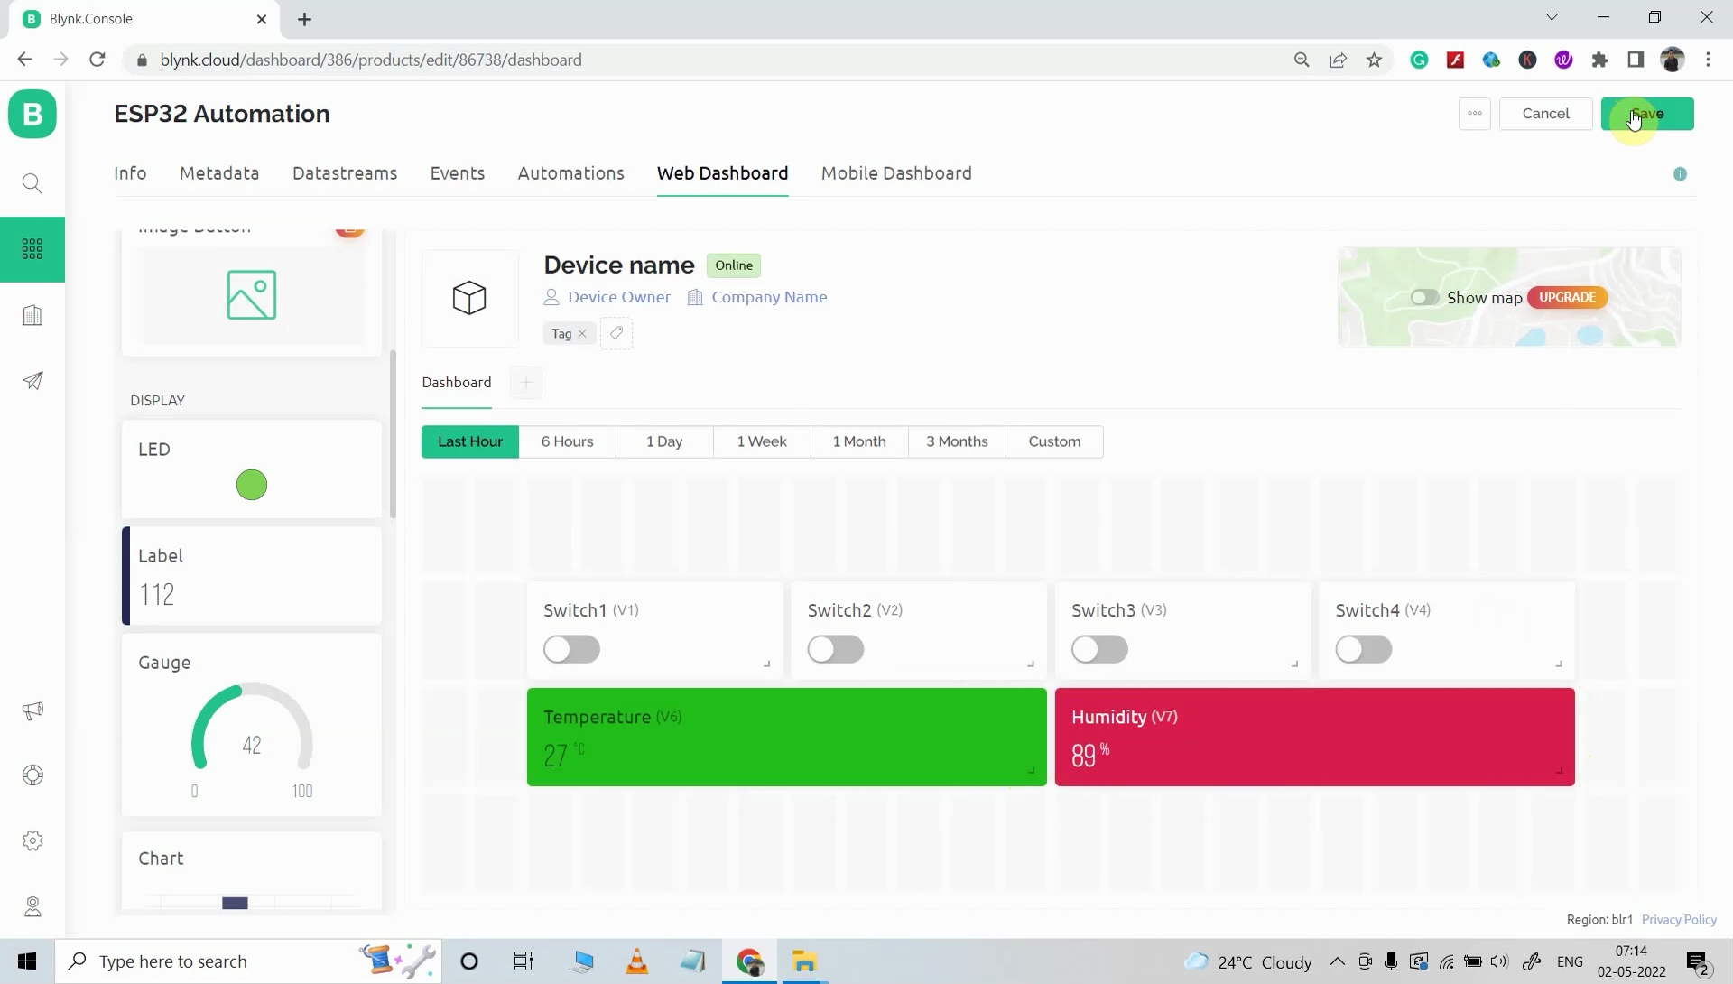Select the green LED display widget
The image size is (1733, 984).
251,485
